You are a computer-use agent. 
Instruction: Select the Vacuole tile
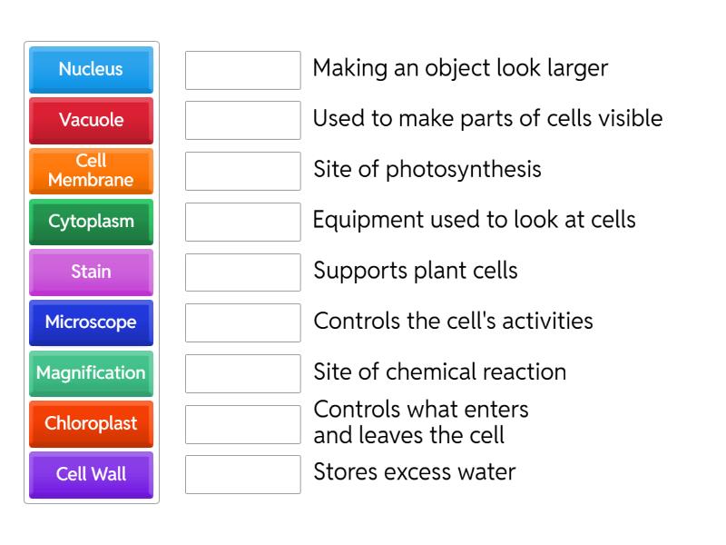(x=91, y=121)
